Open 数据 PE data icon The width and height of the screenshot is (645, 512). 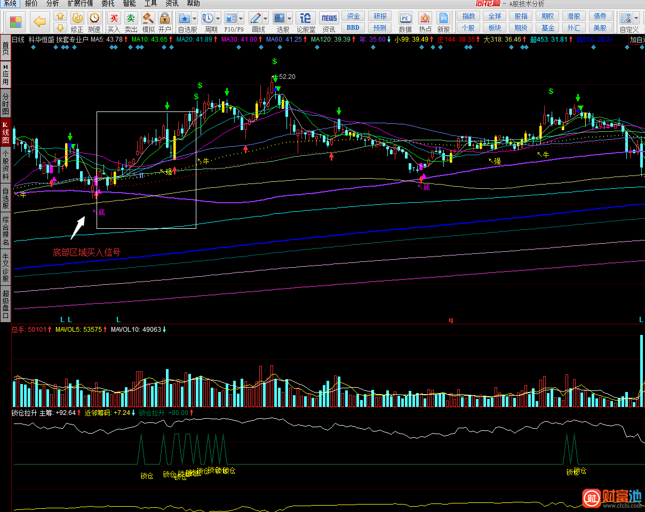405,22
